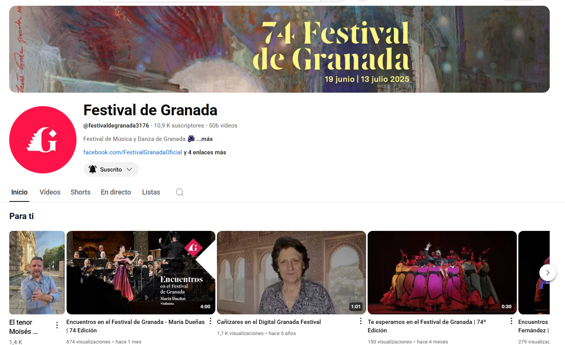The width and height of the screenshot is (565, 345).
Task: Open the En directo tab
Action: click(x=116, y=192)
